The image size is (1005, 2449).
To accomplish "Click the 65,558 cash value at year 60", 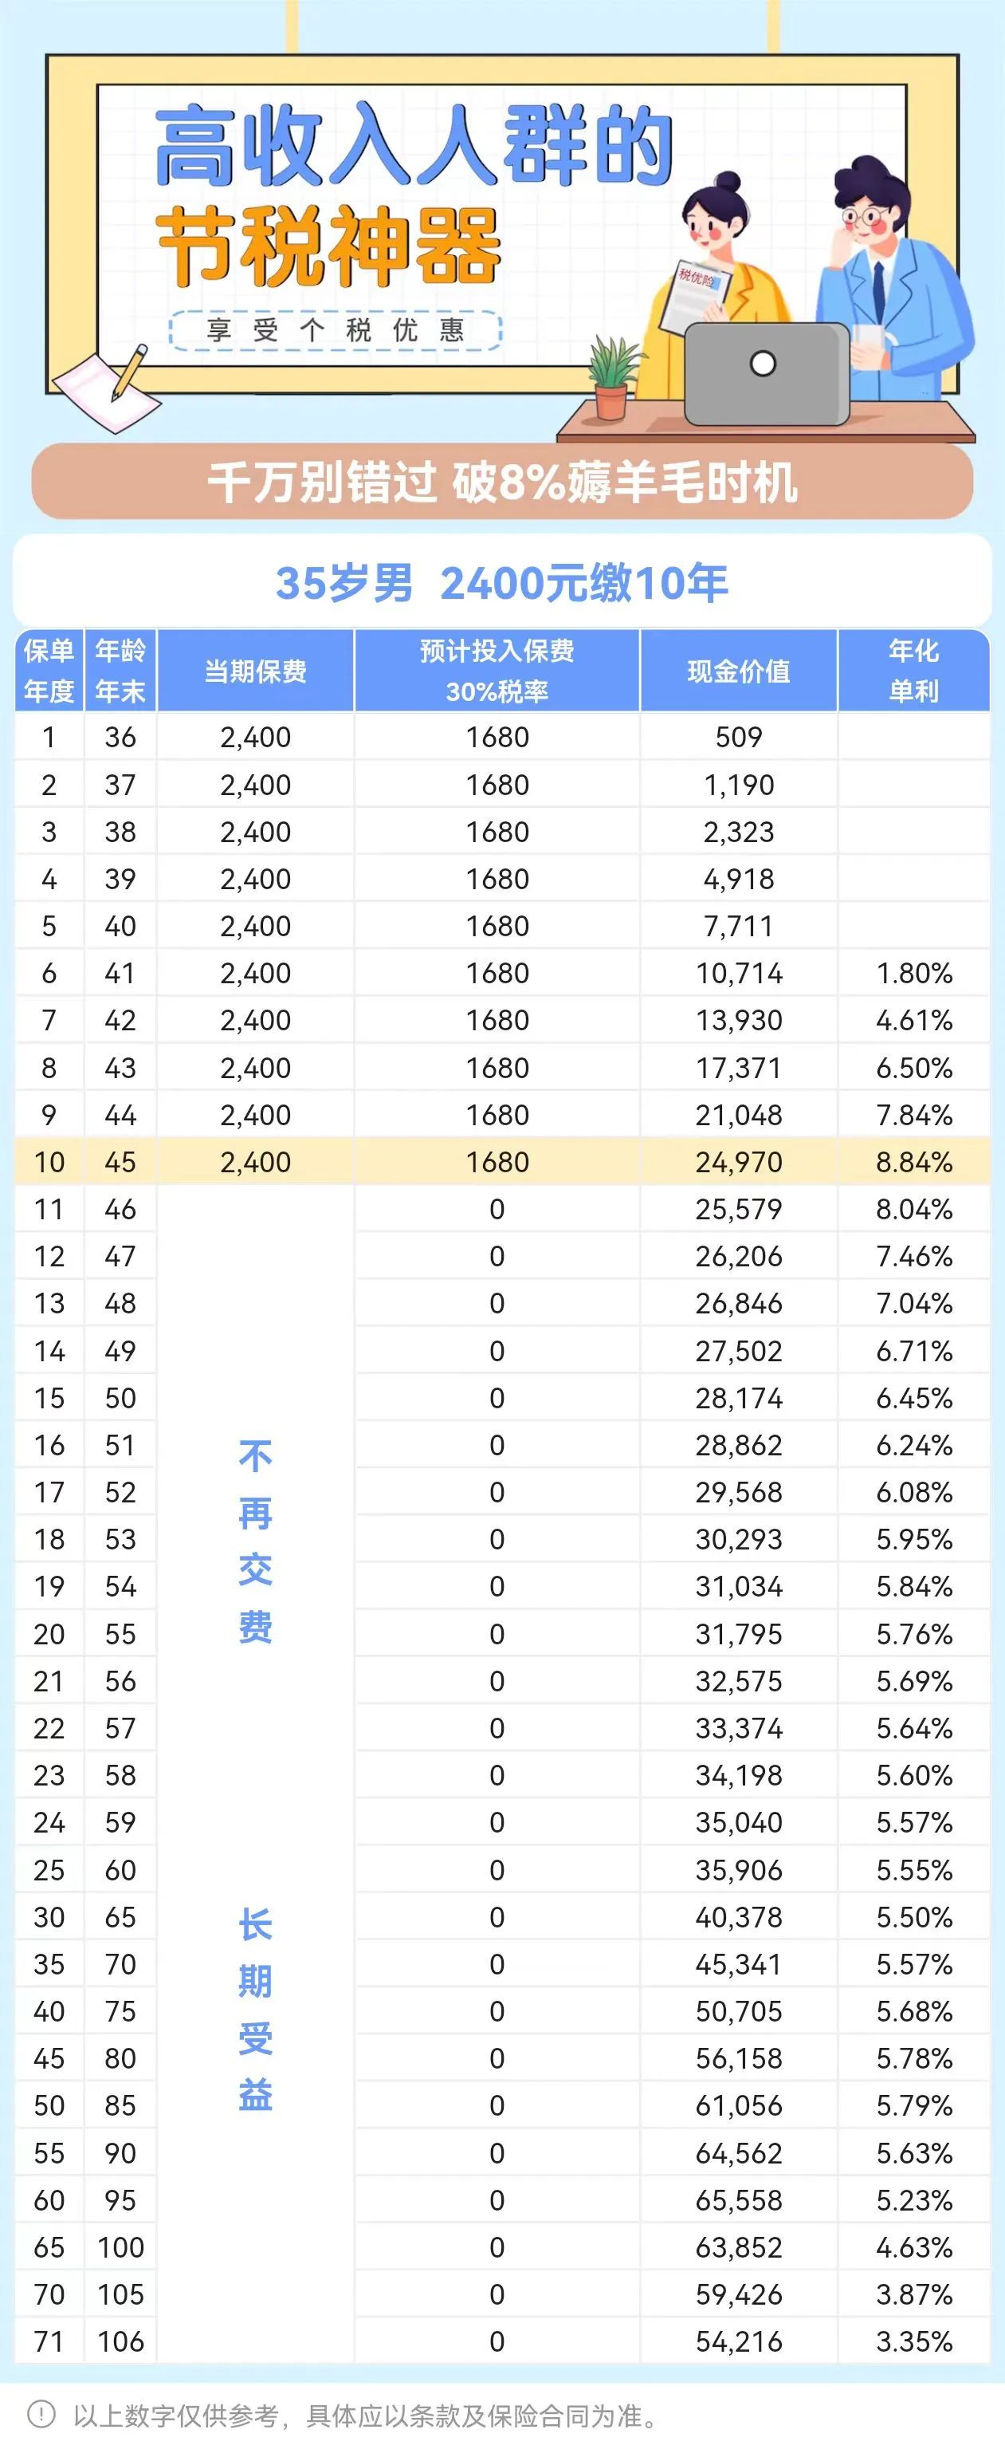I will click(x=738, y=2200).
